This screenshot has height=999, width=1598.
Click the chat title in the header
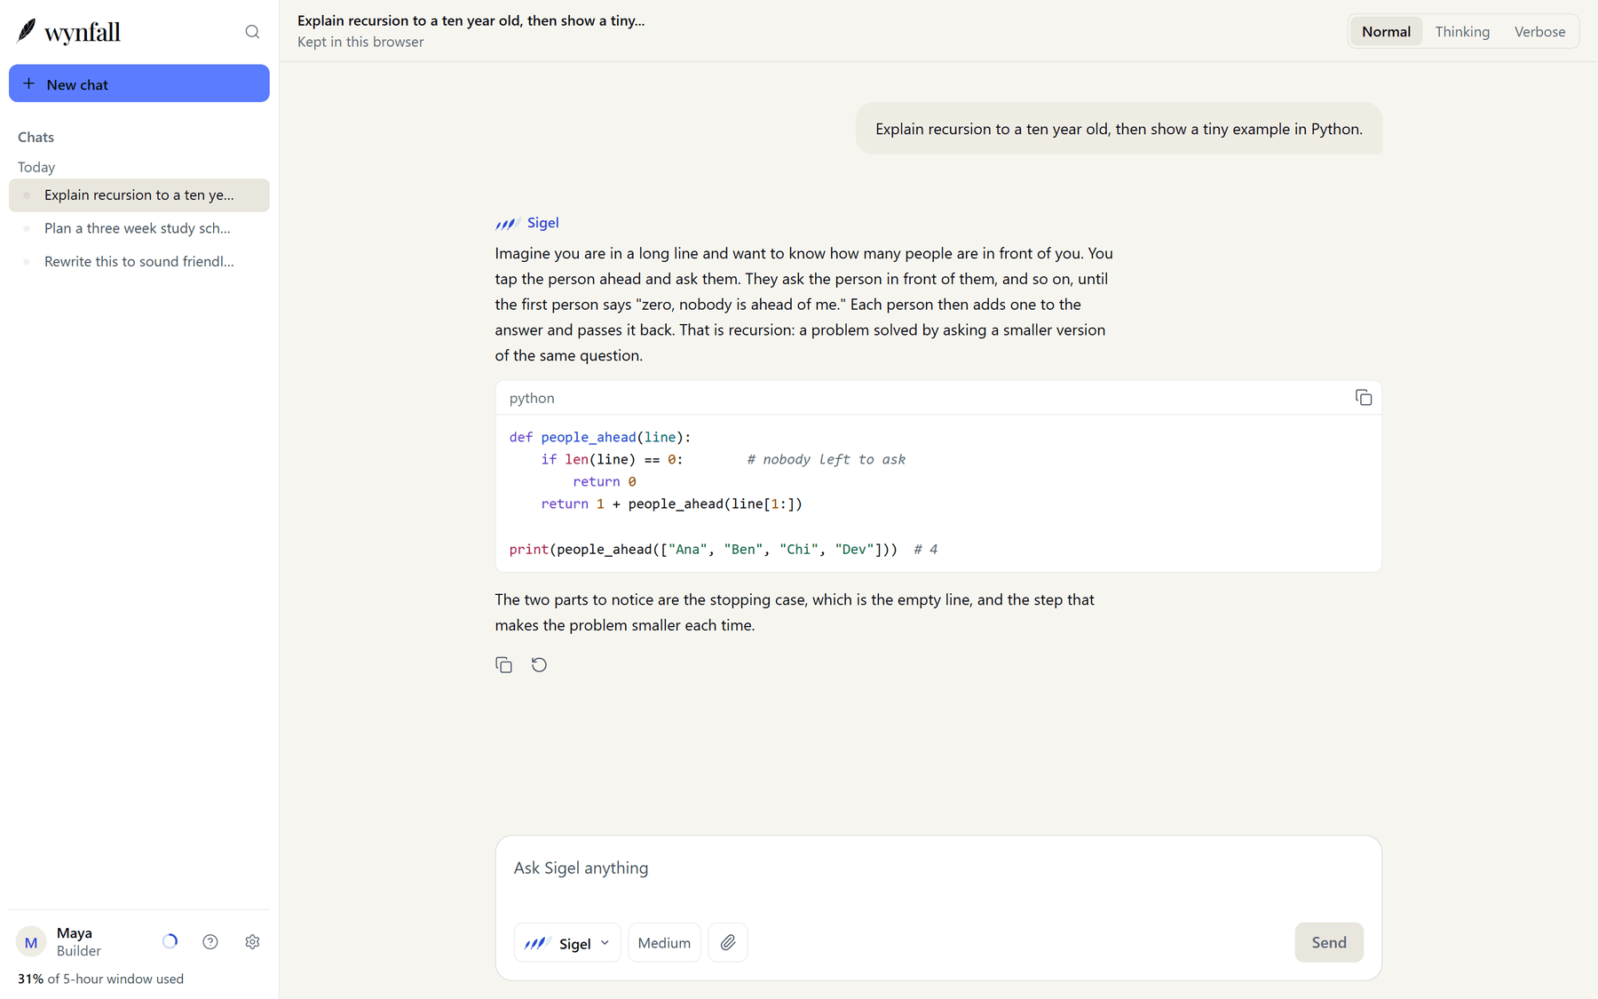(x=471, y=20)
